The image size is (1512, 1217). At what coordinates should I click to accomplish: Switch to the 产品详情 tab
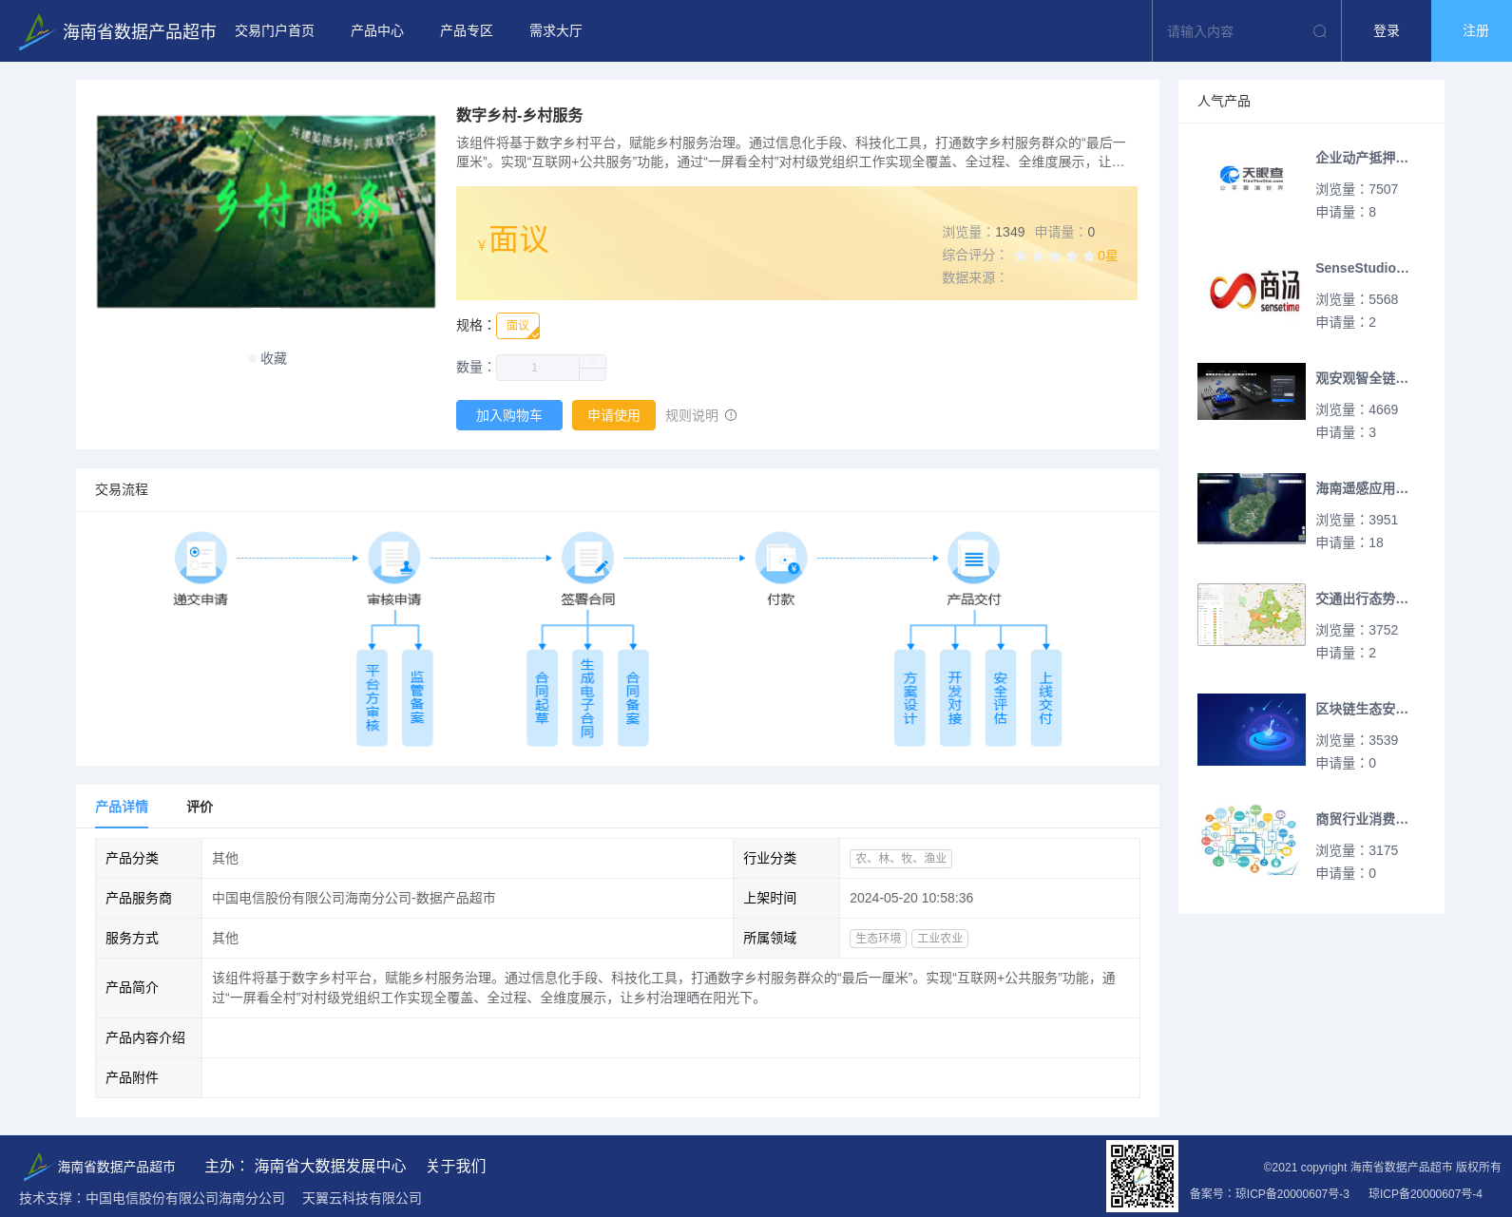click(122, 807)
